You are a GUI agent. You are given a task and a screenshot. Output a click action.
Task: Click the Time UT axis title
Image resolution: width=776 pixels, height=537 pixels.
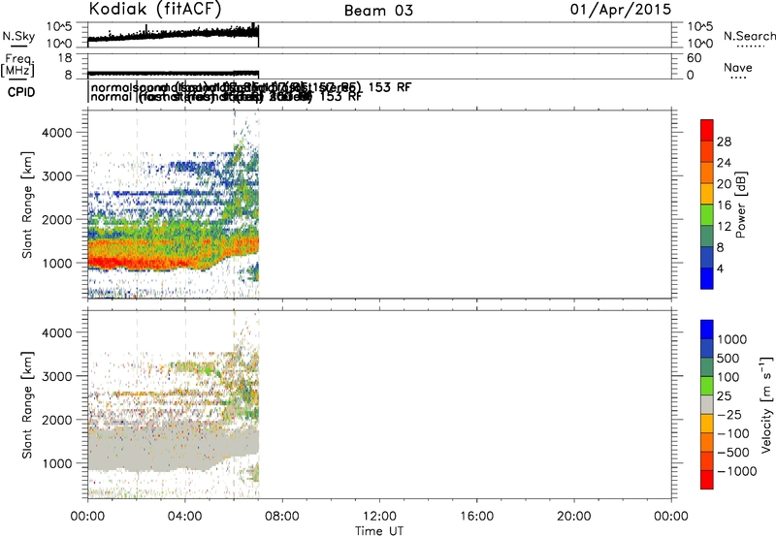tap(379, 531)
